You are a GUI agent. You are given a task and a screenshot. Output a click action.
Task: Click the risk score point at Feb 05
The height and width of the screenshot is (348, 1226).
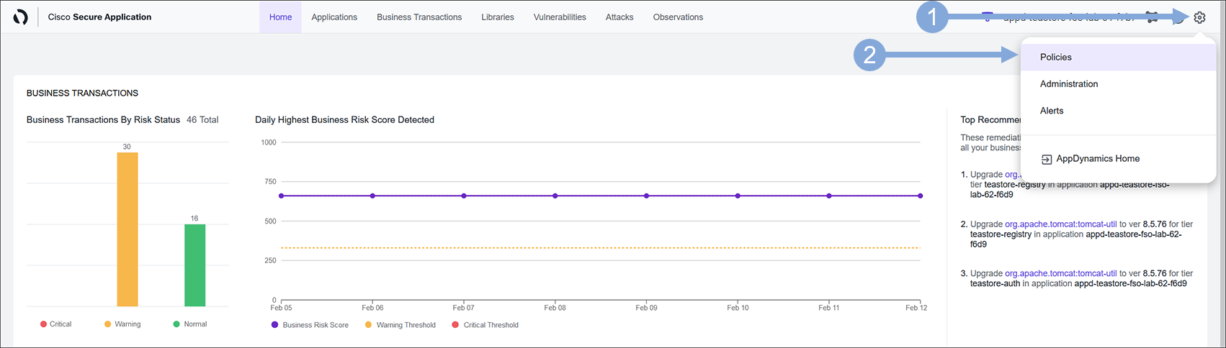[x=281, y=196]
